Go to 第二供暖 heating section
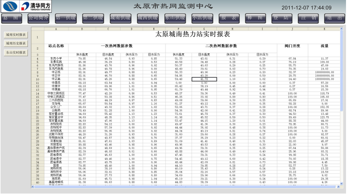The image size is (347, 194). point(93,18)
